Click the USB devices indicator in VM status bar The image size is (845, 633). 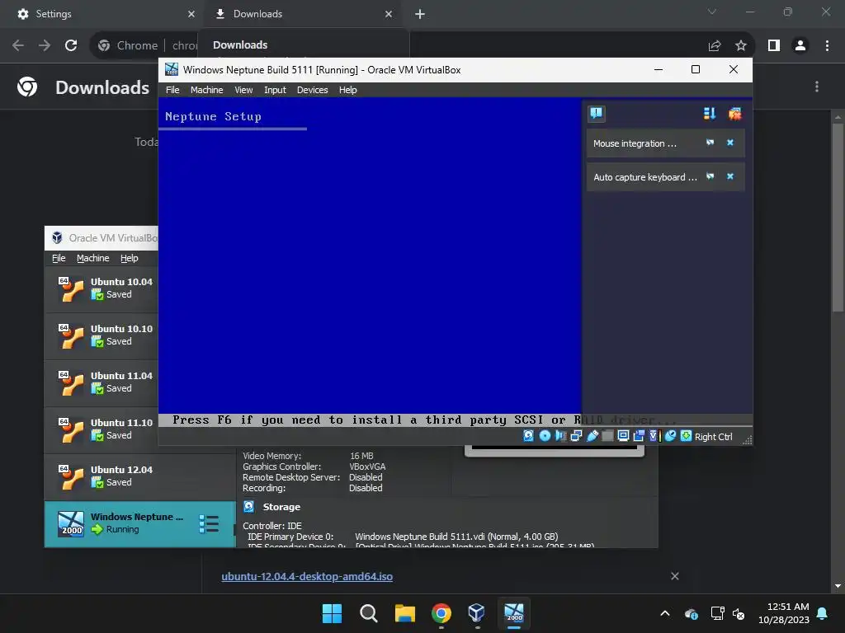592,436
